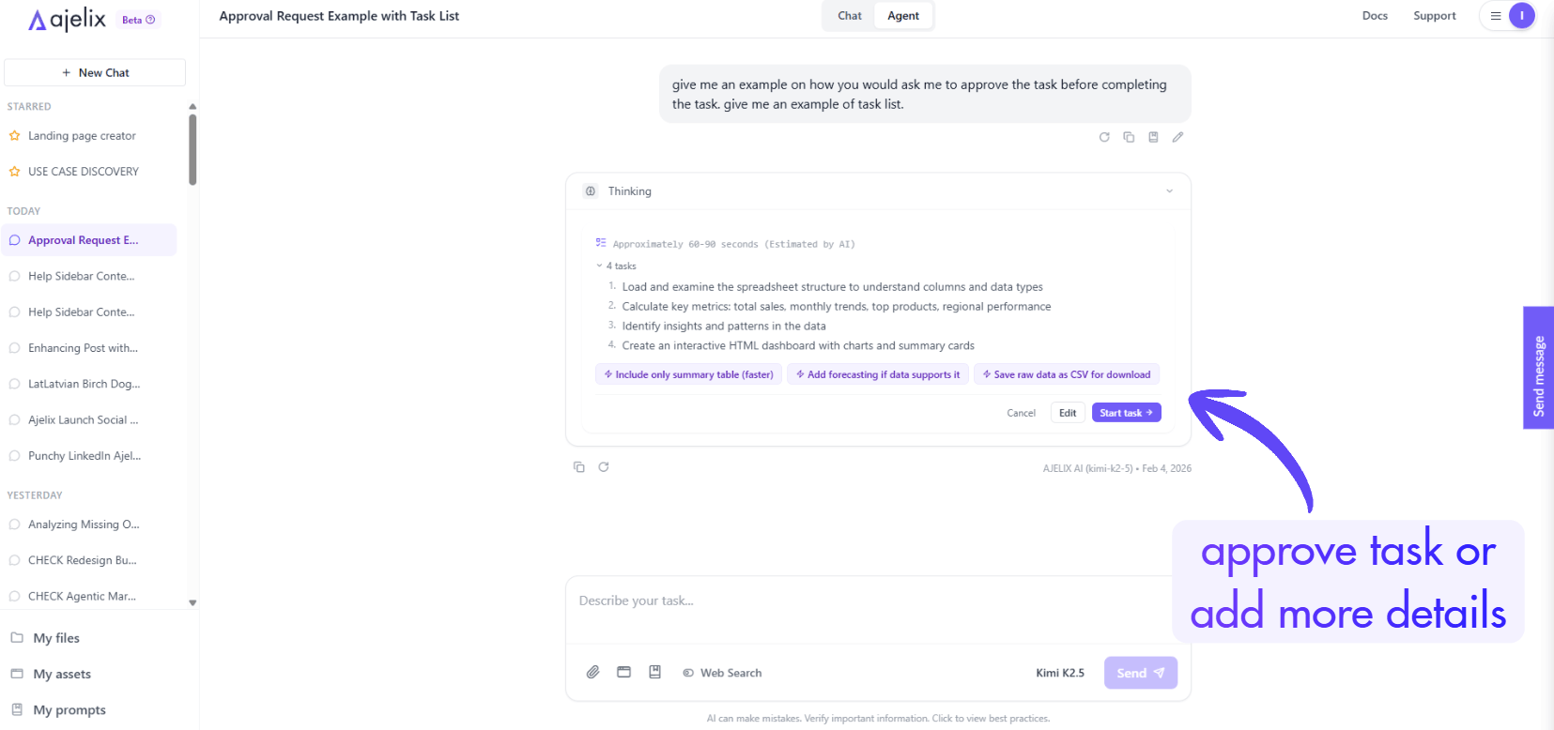The image size is (1554, 730).
Task: Open the Docs link
Action: click(1375, 16)
